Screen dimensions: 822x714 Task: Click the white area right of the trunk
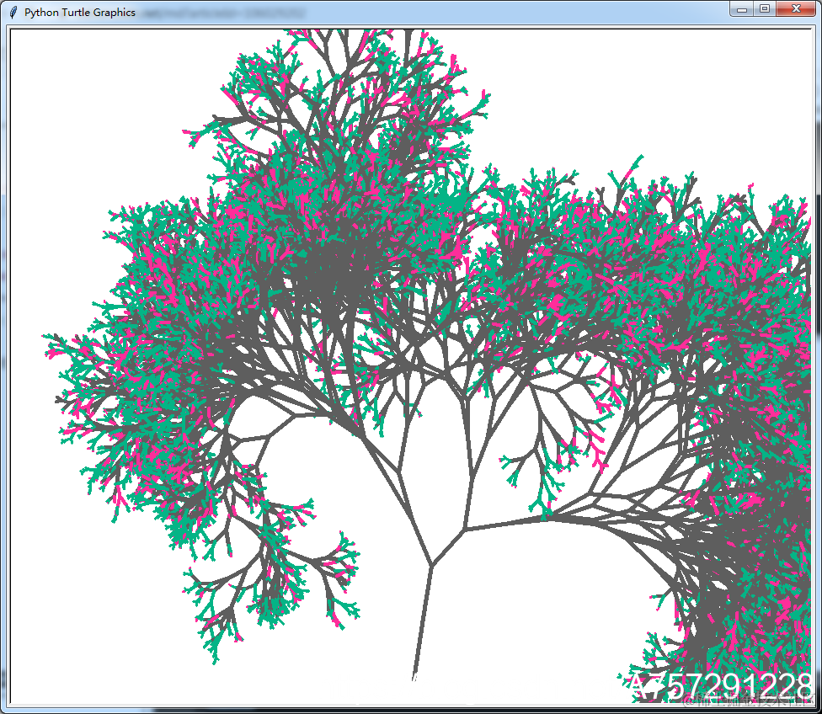tap(551, 603)
